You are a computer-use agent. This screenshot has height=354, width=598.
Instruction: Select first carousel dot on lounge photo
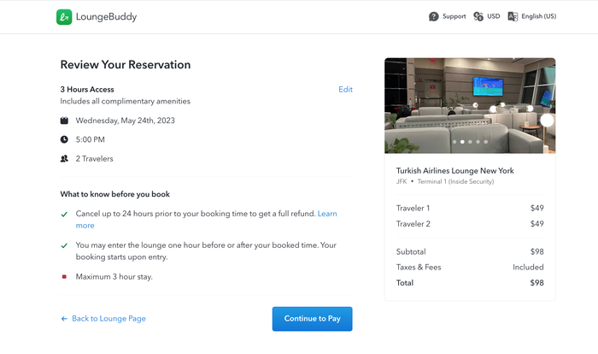pyautogui.click(x=454, y=142)
